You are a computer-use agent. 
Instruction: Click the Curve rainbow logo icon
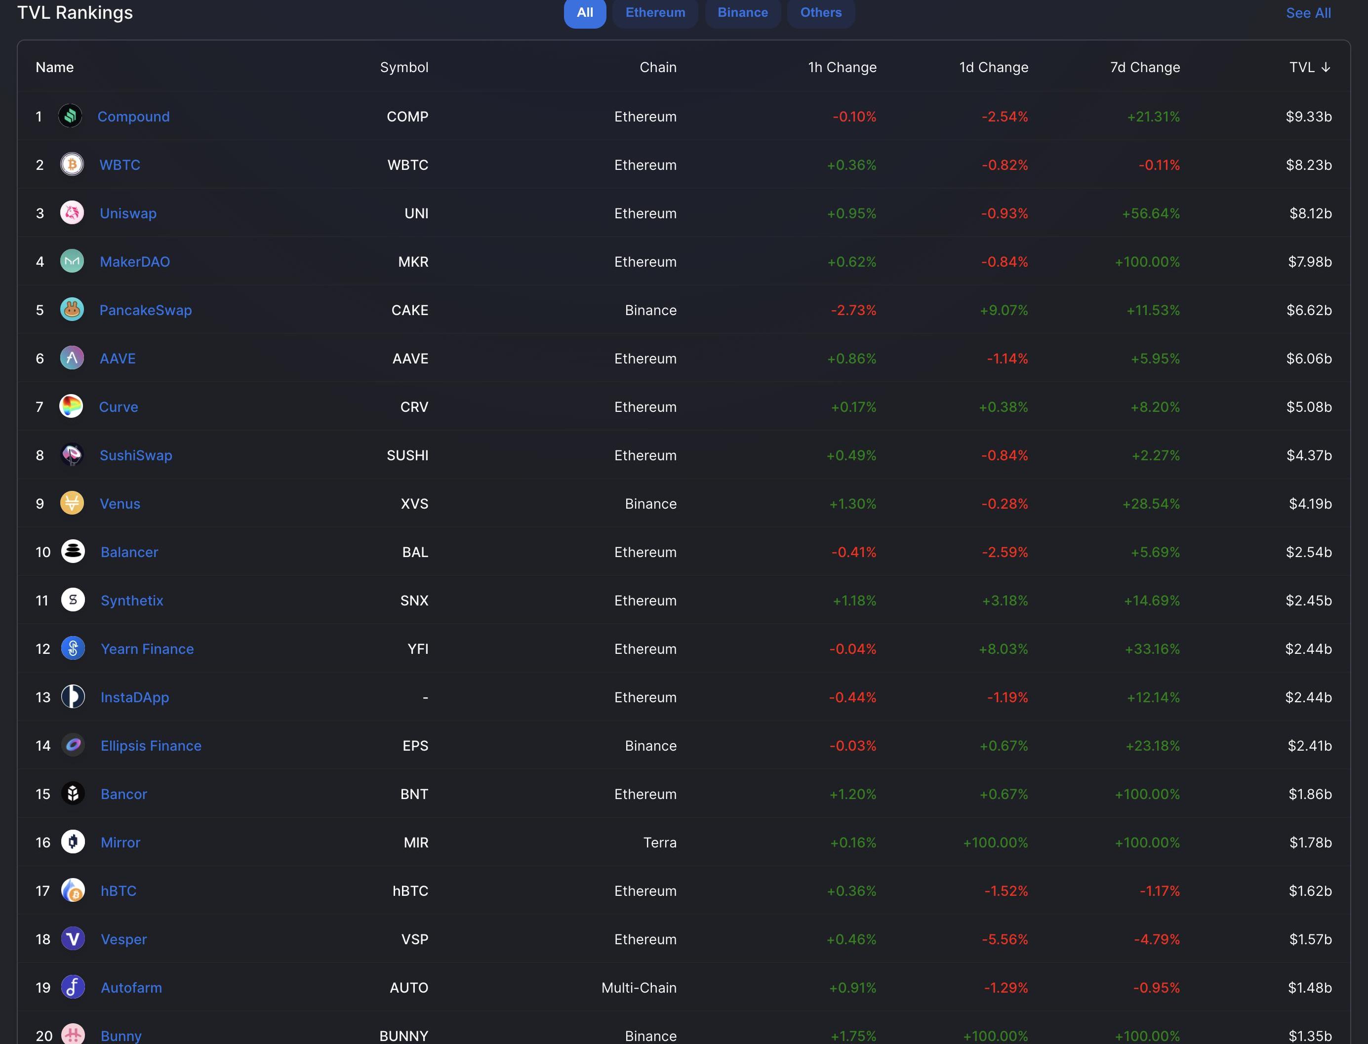(72, 406)
